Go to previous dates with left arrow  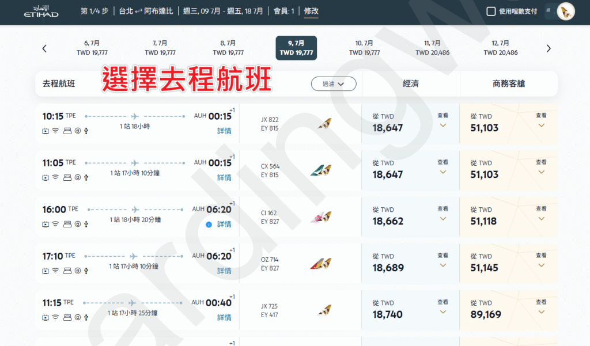click(44, 48)
